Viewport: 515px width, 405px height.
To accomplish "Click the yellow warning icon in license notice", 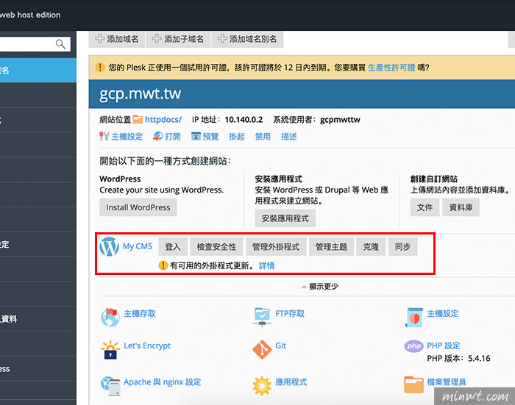I will pyautogui.click(x=100, y=68).
